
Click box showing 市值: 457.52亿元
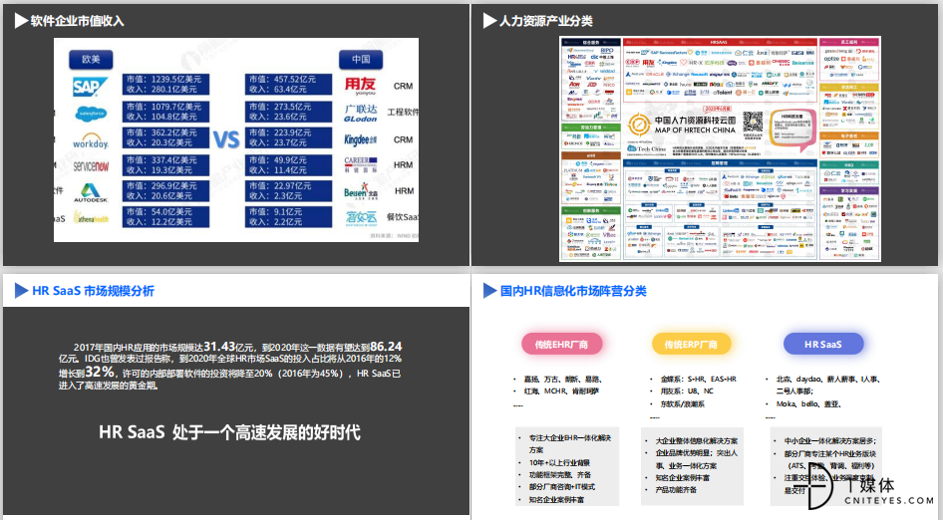[x=289, y=84]
